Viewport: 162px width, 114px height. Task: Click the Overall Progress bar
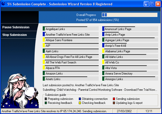pyautogui.click(x=129, y=15)
